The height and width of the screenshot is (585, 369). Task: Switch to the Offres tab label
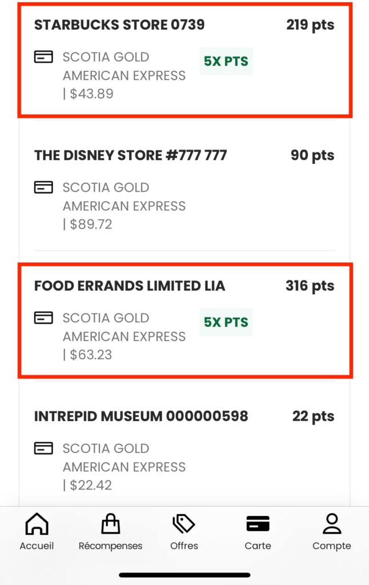184,546
